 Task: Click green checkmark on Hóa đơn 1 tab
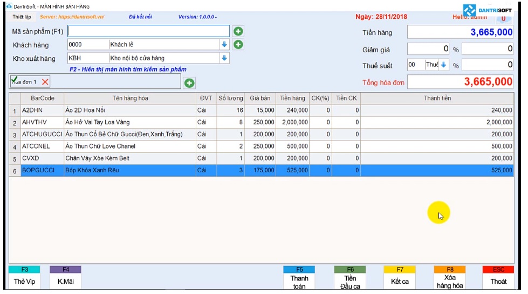14,80
